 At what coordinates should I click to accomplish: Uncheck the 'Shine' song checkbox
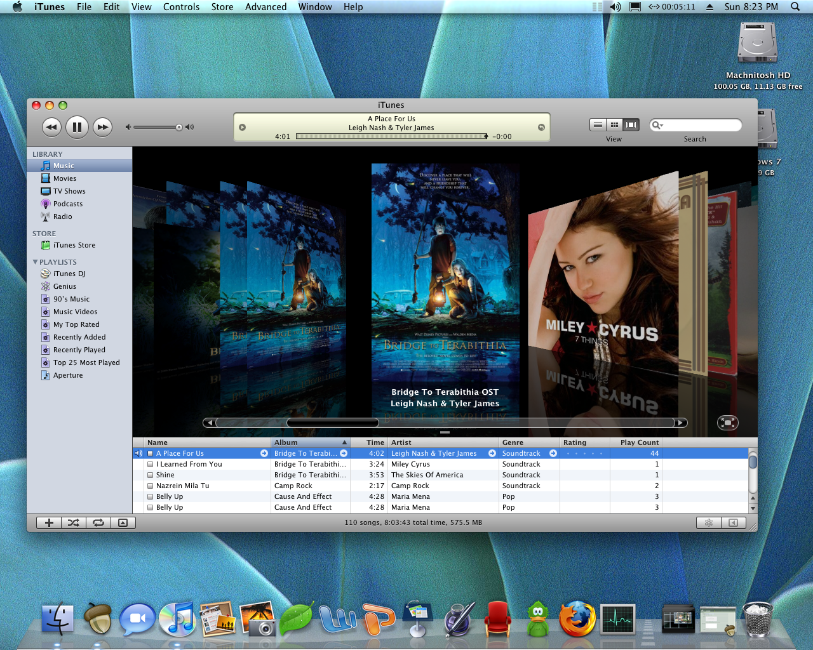(x=151, y=475)
